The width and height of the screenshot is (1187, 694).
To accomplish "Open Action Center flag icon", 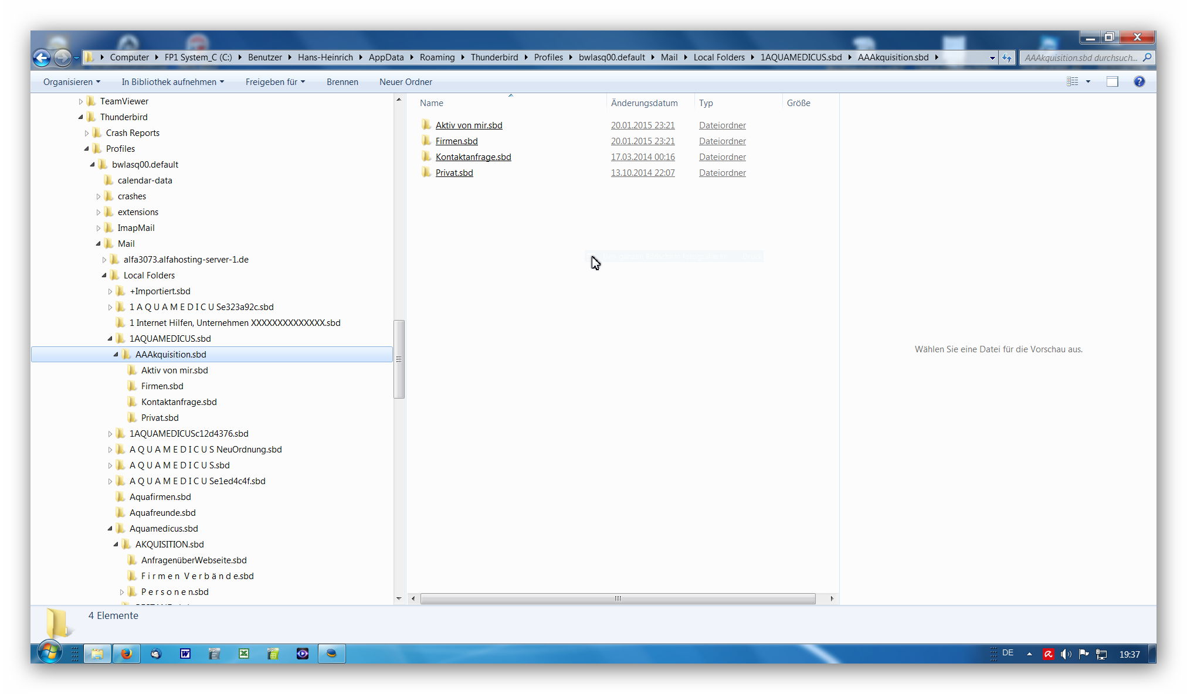I will pyautogui.click(x=1084, y=654).
